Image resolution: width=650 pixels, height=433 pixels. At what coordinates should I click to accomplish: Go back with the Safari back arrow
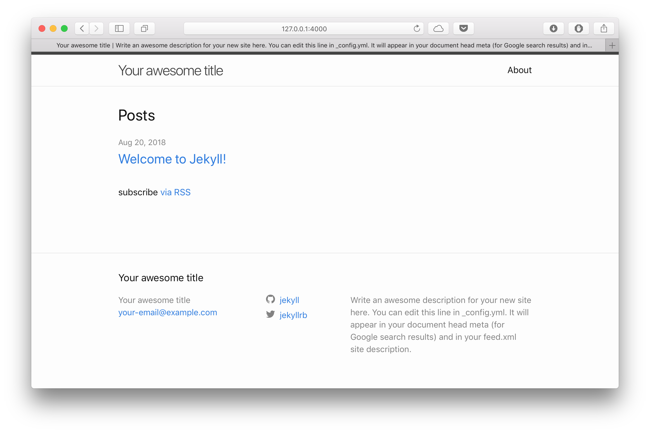point(82,28)
